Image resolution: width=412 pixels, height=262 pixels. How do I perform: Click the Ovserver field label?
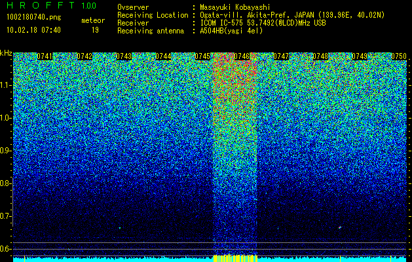coord(133,7)
